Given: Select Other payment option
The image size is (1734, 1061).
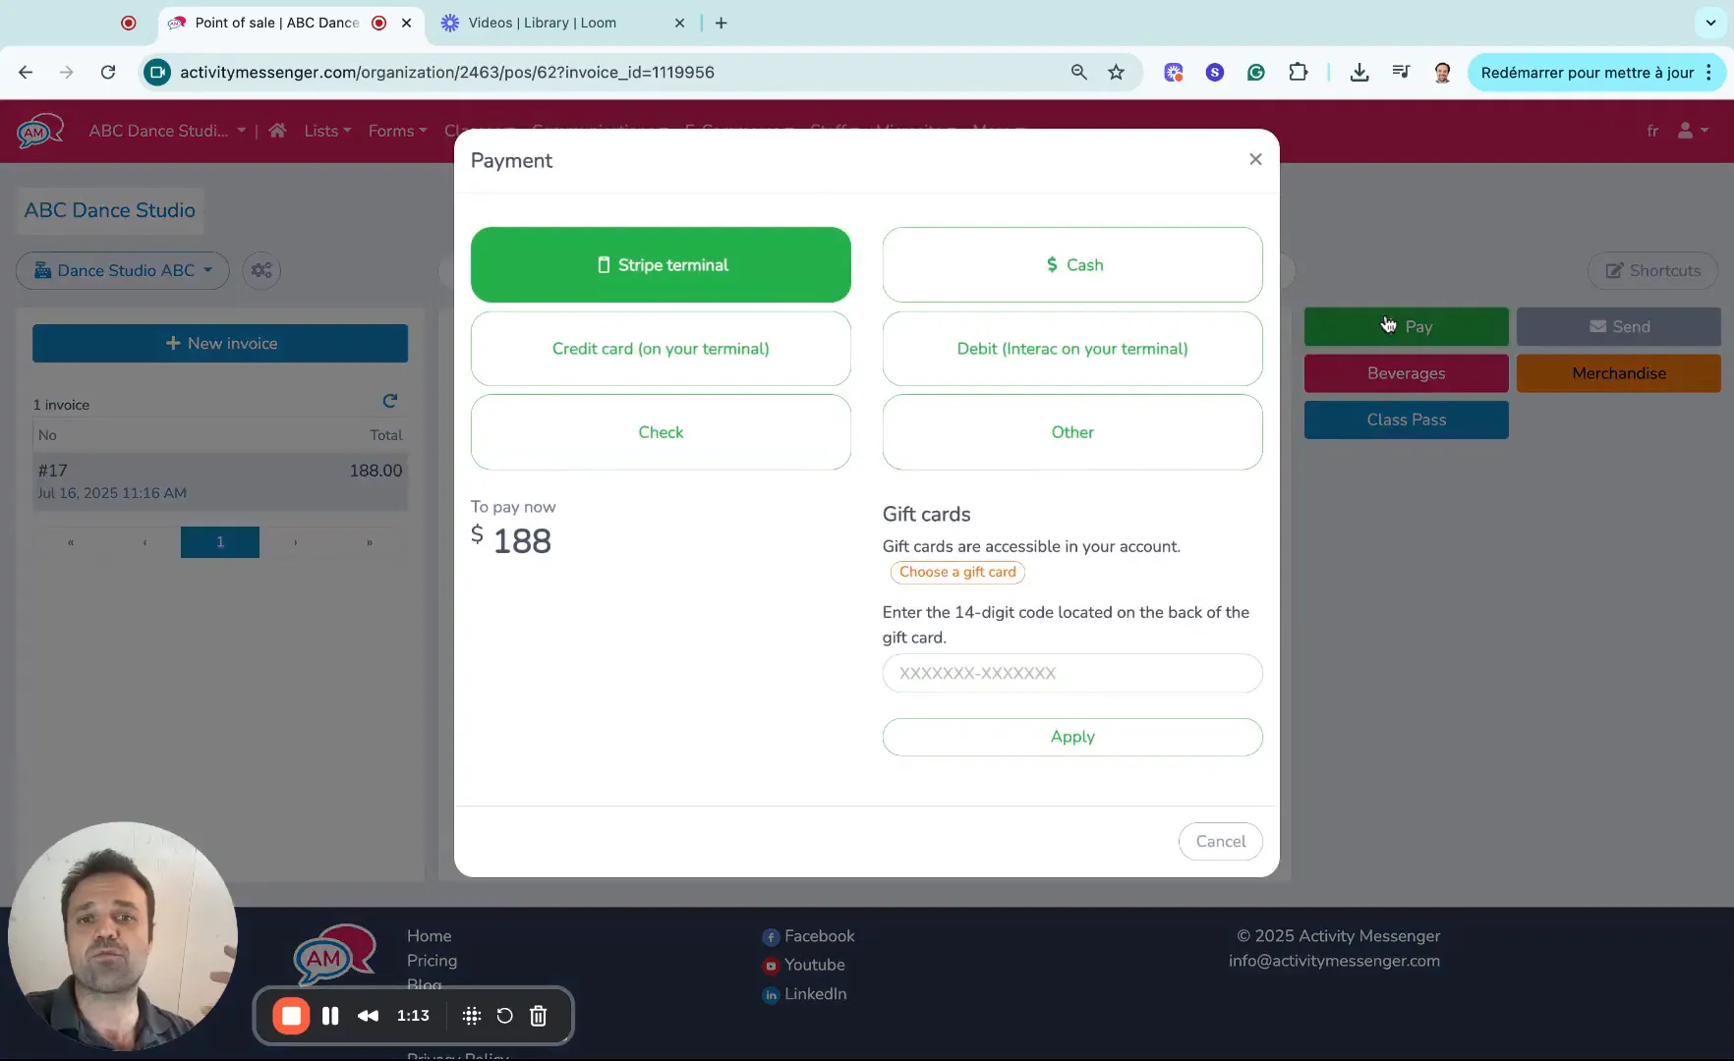Looking at the screenshot, I should [1072, 432].
